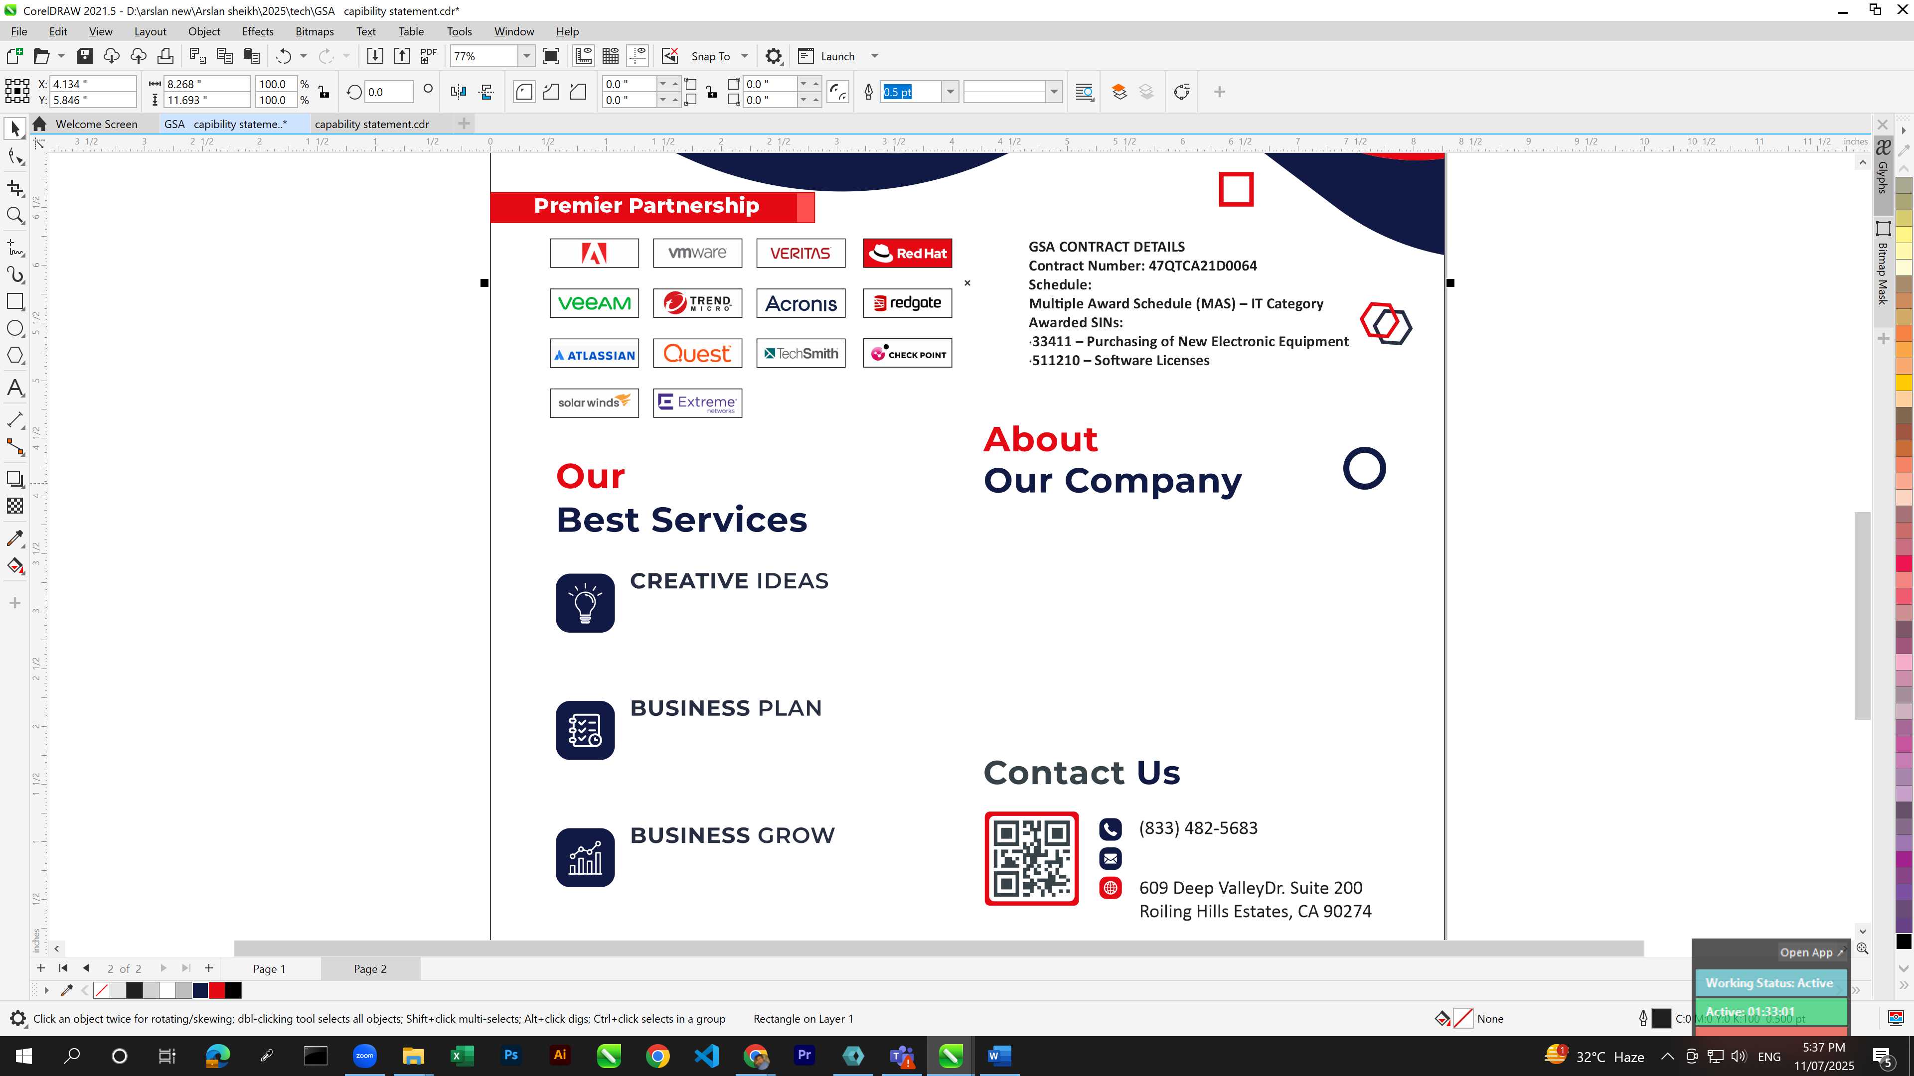Choose the Scalloped corner type
Image resolution: width=1914 pixels, height=1076 pixels.
click(551, 91)
